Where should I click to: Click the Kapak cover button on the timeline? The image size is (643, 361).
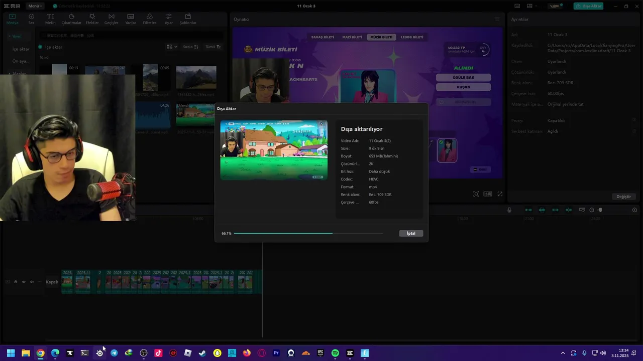tap(52, 282)
